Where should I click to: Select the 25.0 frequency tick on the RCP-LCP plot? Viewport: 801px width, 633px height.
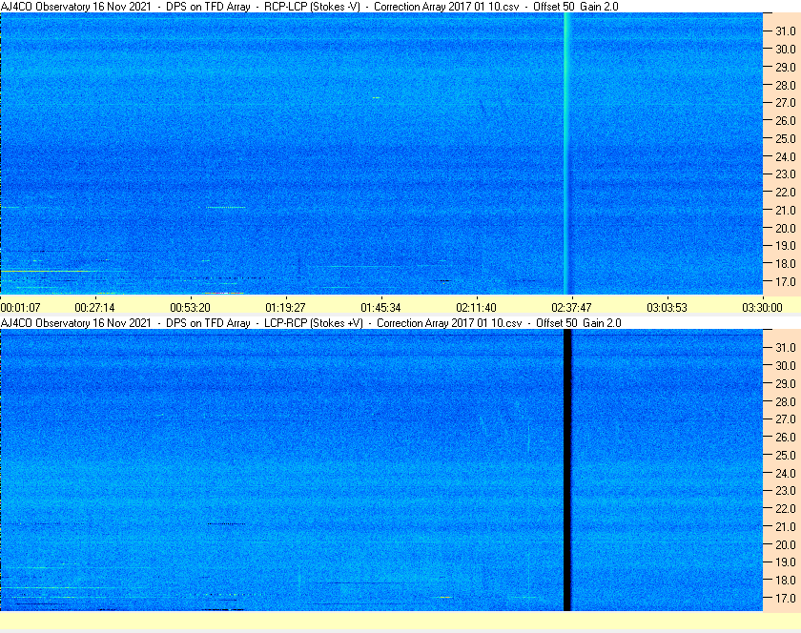click(x=785, y=138)
